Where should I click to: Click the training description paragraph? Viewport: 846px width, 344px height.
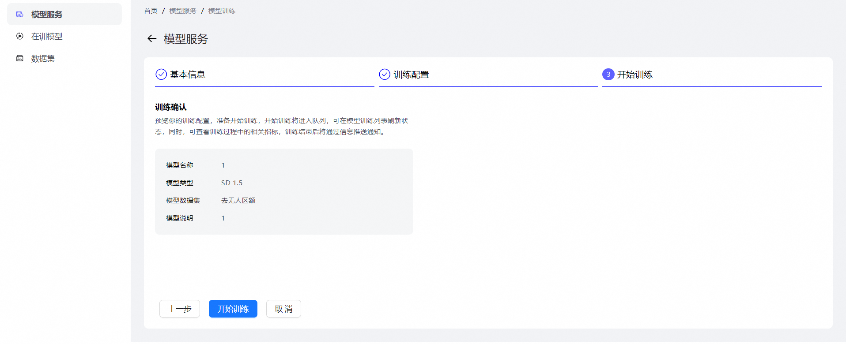click(282, 126)
